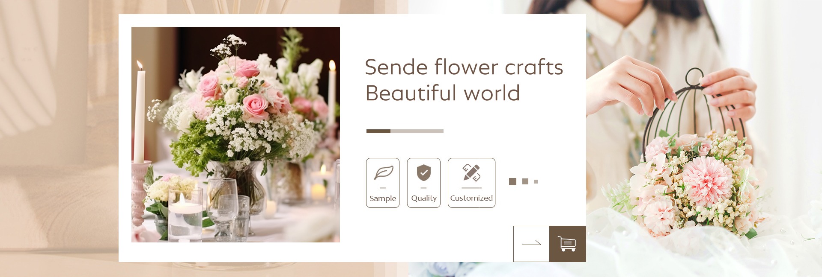Image resolution: width=822 pixels, height=277 pixels.
Task: Select the Quality label text
Action: (424, 198)
